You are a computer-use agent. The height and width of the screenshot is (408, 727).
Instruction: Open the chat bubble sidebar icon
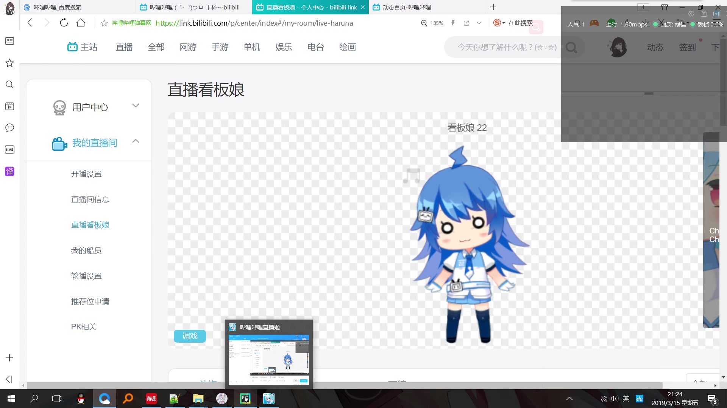click(9, 128)
